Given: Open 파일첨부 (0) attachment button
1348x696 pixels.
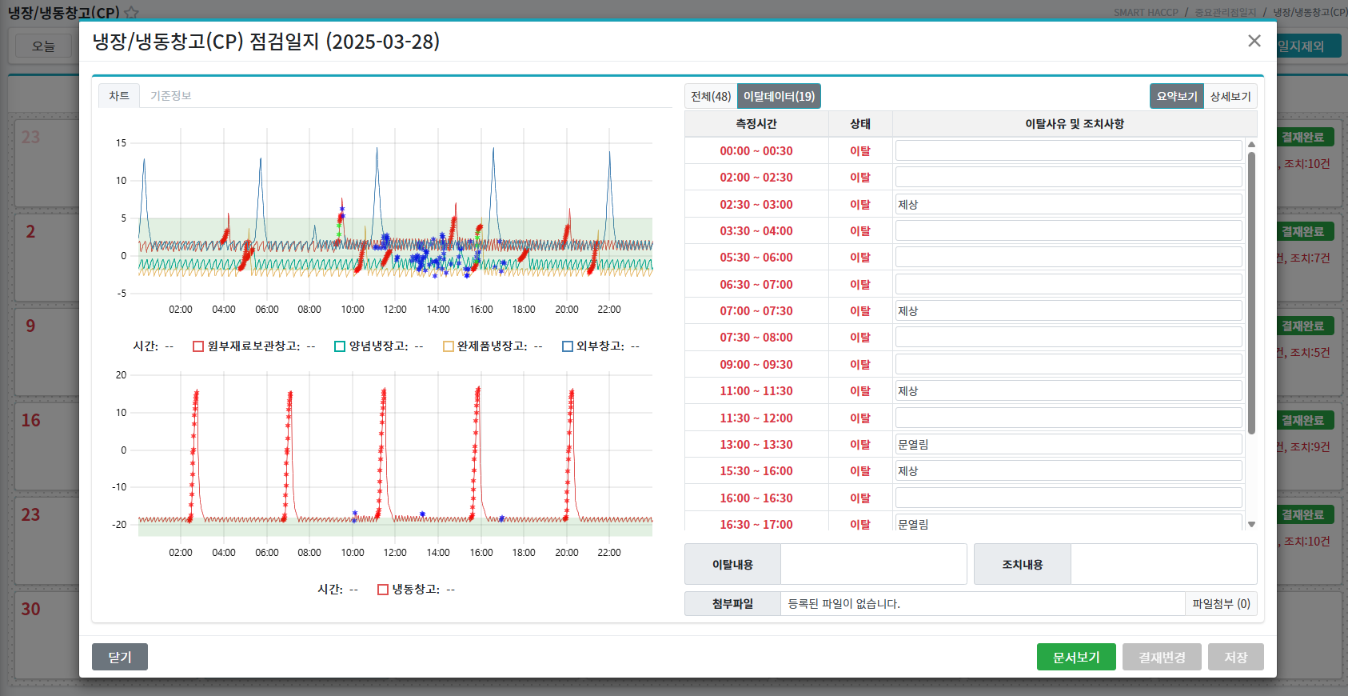Looking at the screenshot, I should coord(1221,604).
